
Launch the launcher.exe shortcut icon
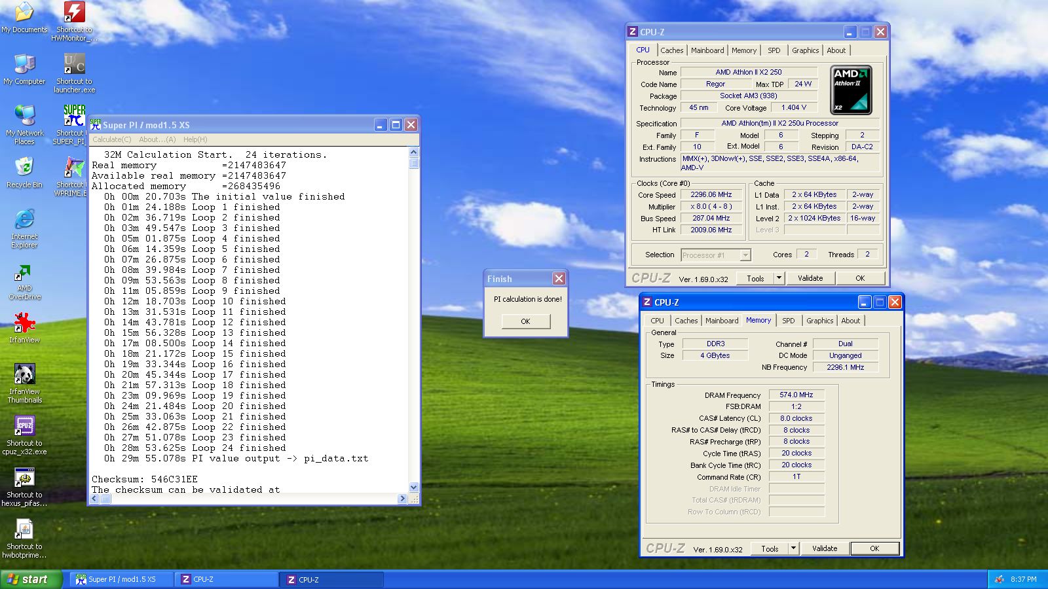coord(74,64)
